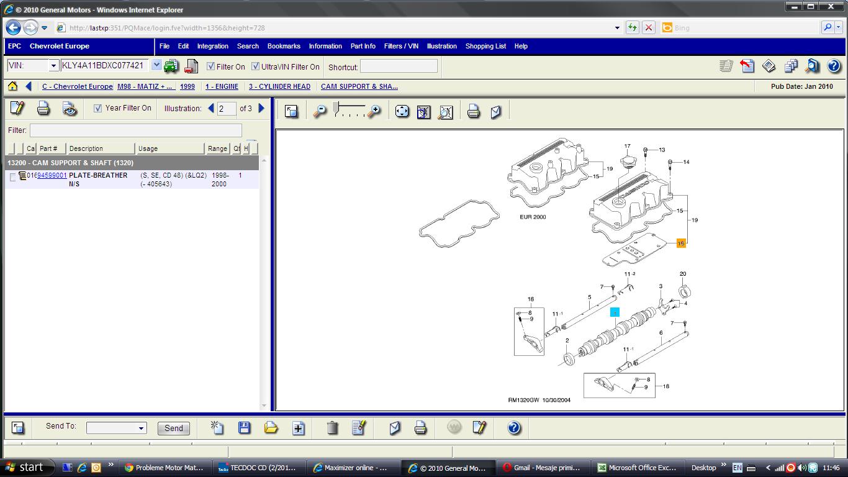Click the zoom-area selection icon
Viewport: 848px width, 477px height.
tap(424, 111)
